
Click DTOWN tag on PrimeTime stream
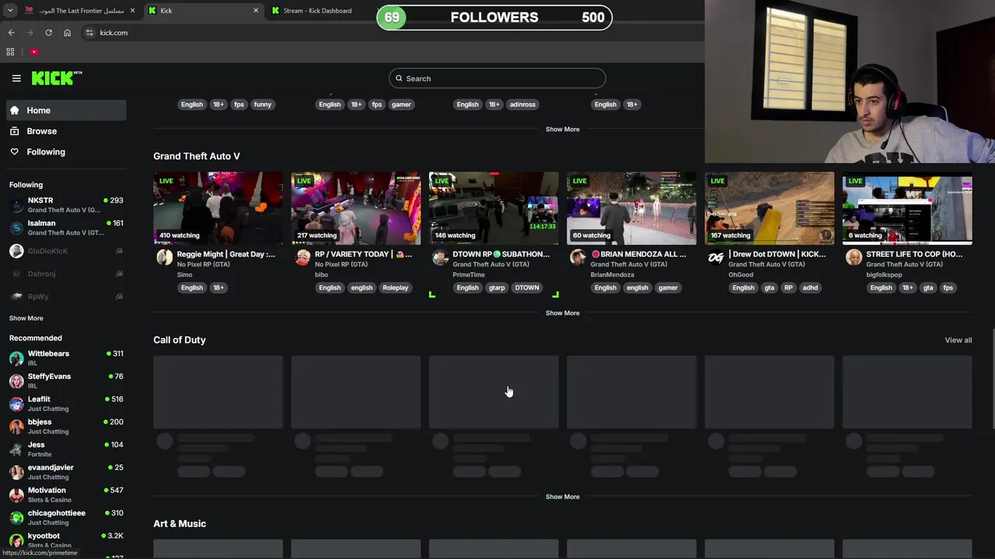click(x=526, y=288)
